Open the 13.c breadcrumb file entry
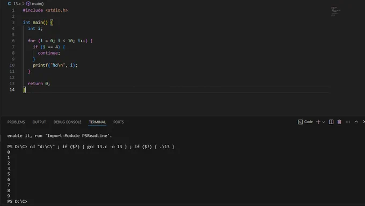 17,4
